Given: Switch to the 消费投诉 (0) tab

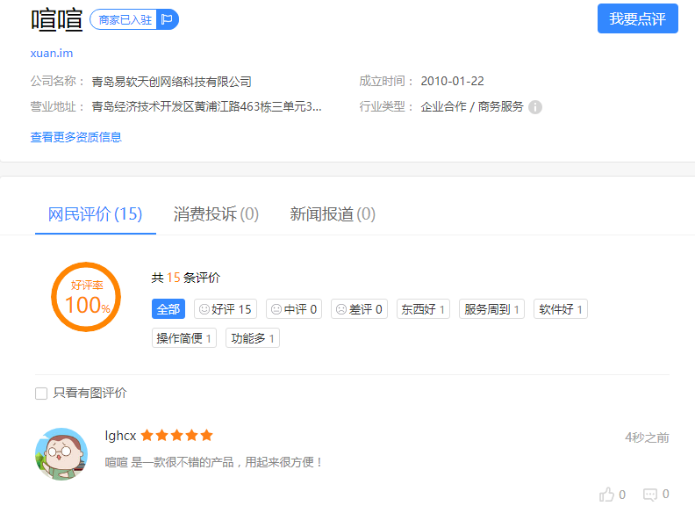Looking at the screenshot, I should pos(216,214).
